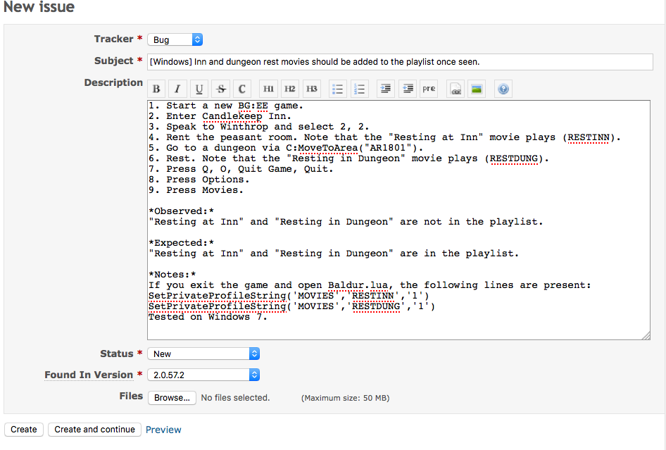This screenshot has height=450, width=666.
Task: Click the '*Expected:*' line in description
Action: click(x=182, y=243)
